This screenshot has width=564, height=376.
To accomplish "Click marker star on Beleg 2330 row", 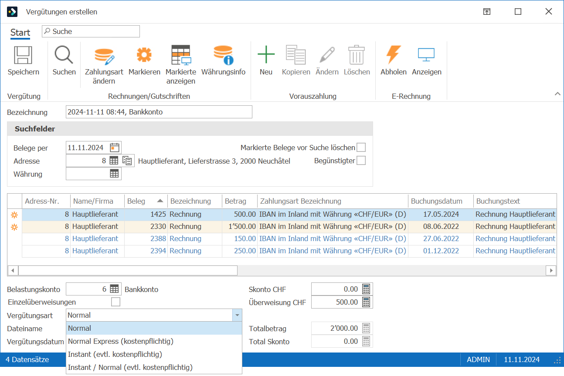I will tap(14, 227).
